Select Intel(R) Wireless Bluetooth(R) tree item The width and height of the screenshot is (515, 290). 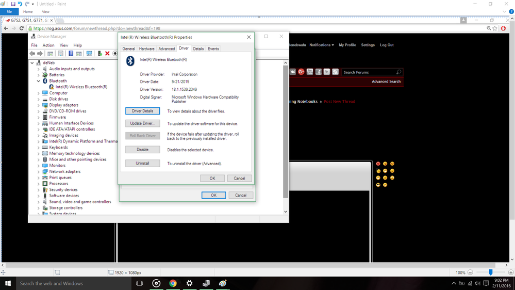[x=81, y=87]
